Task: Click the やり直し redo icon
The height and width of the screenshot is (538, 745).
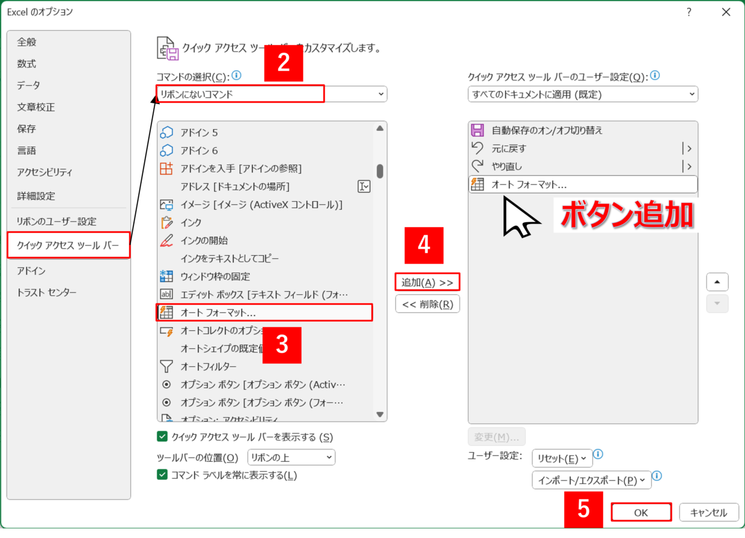Action: tap(478, 166)
